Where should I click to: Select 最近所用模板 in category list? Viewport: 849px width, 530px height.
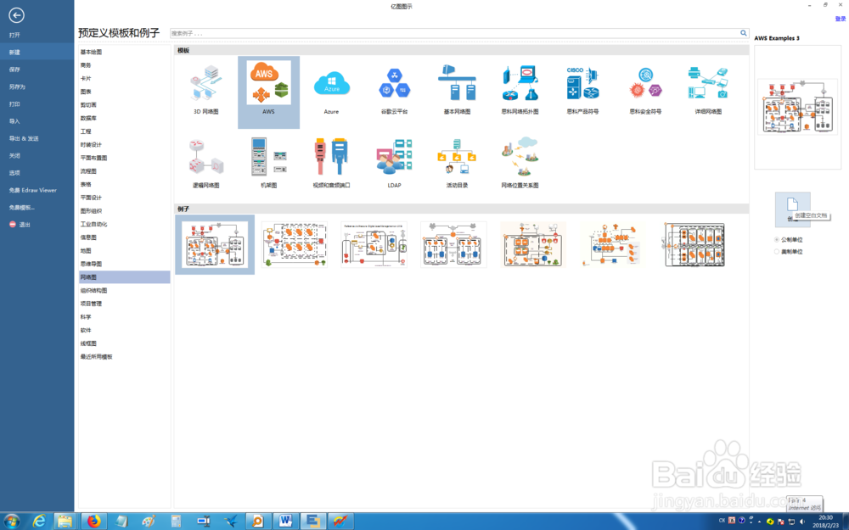[x=97, y=357]
